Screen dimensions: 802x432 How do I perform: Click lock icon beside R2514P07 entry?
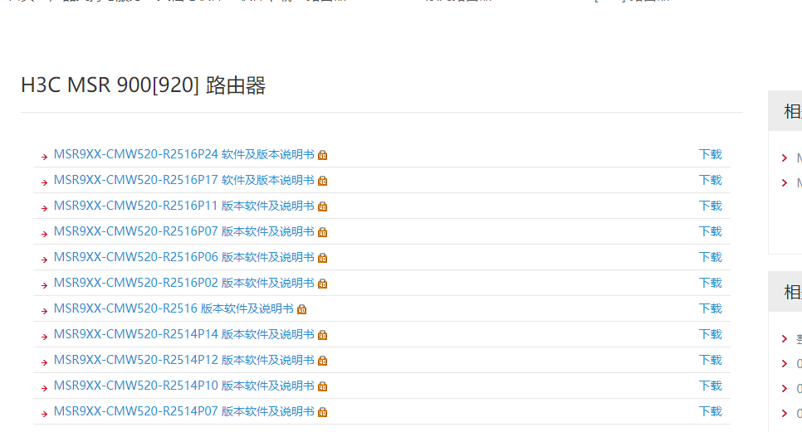point(322,411)
